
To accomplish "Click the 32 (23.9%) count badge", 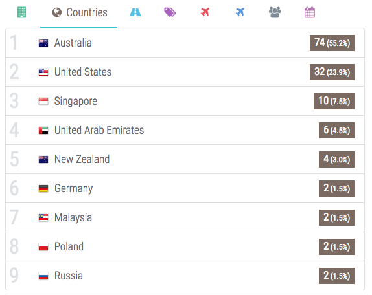I will (332, 72).
